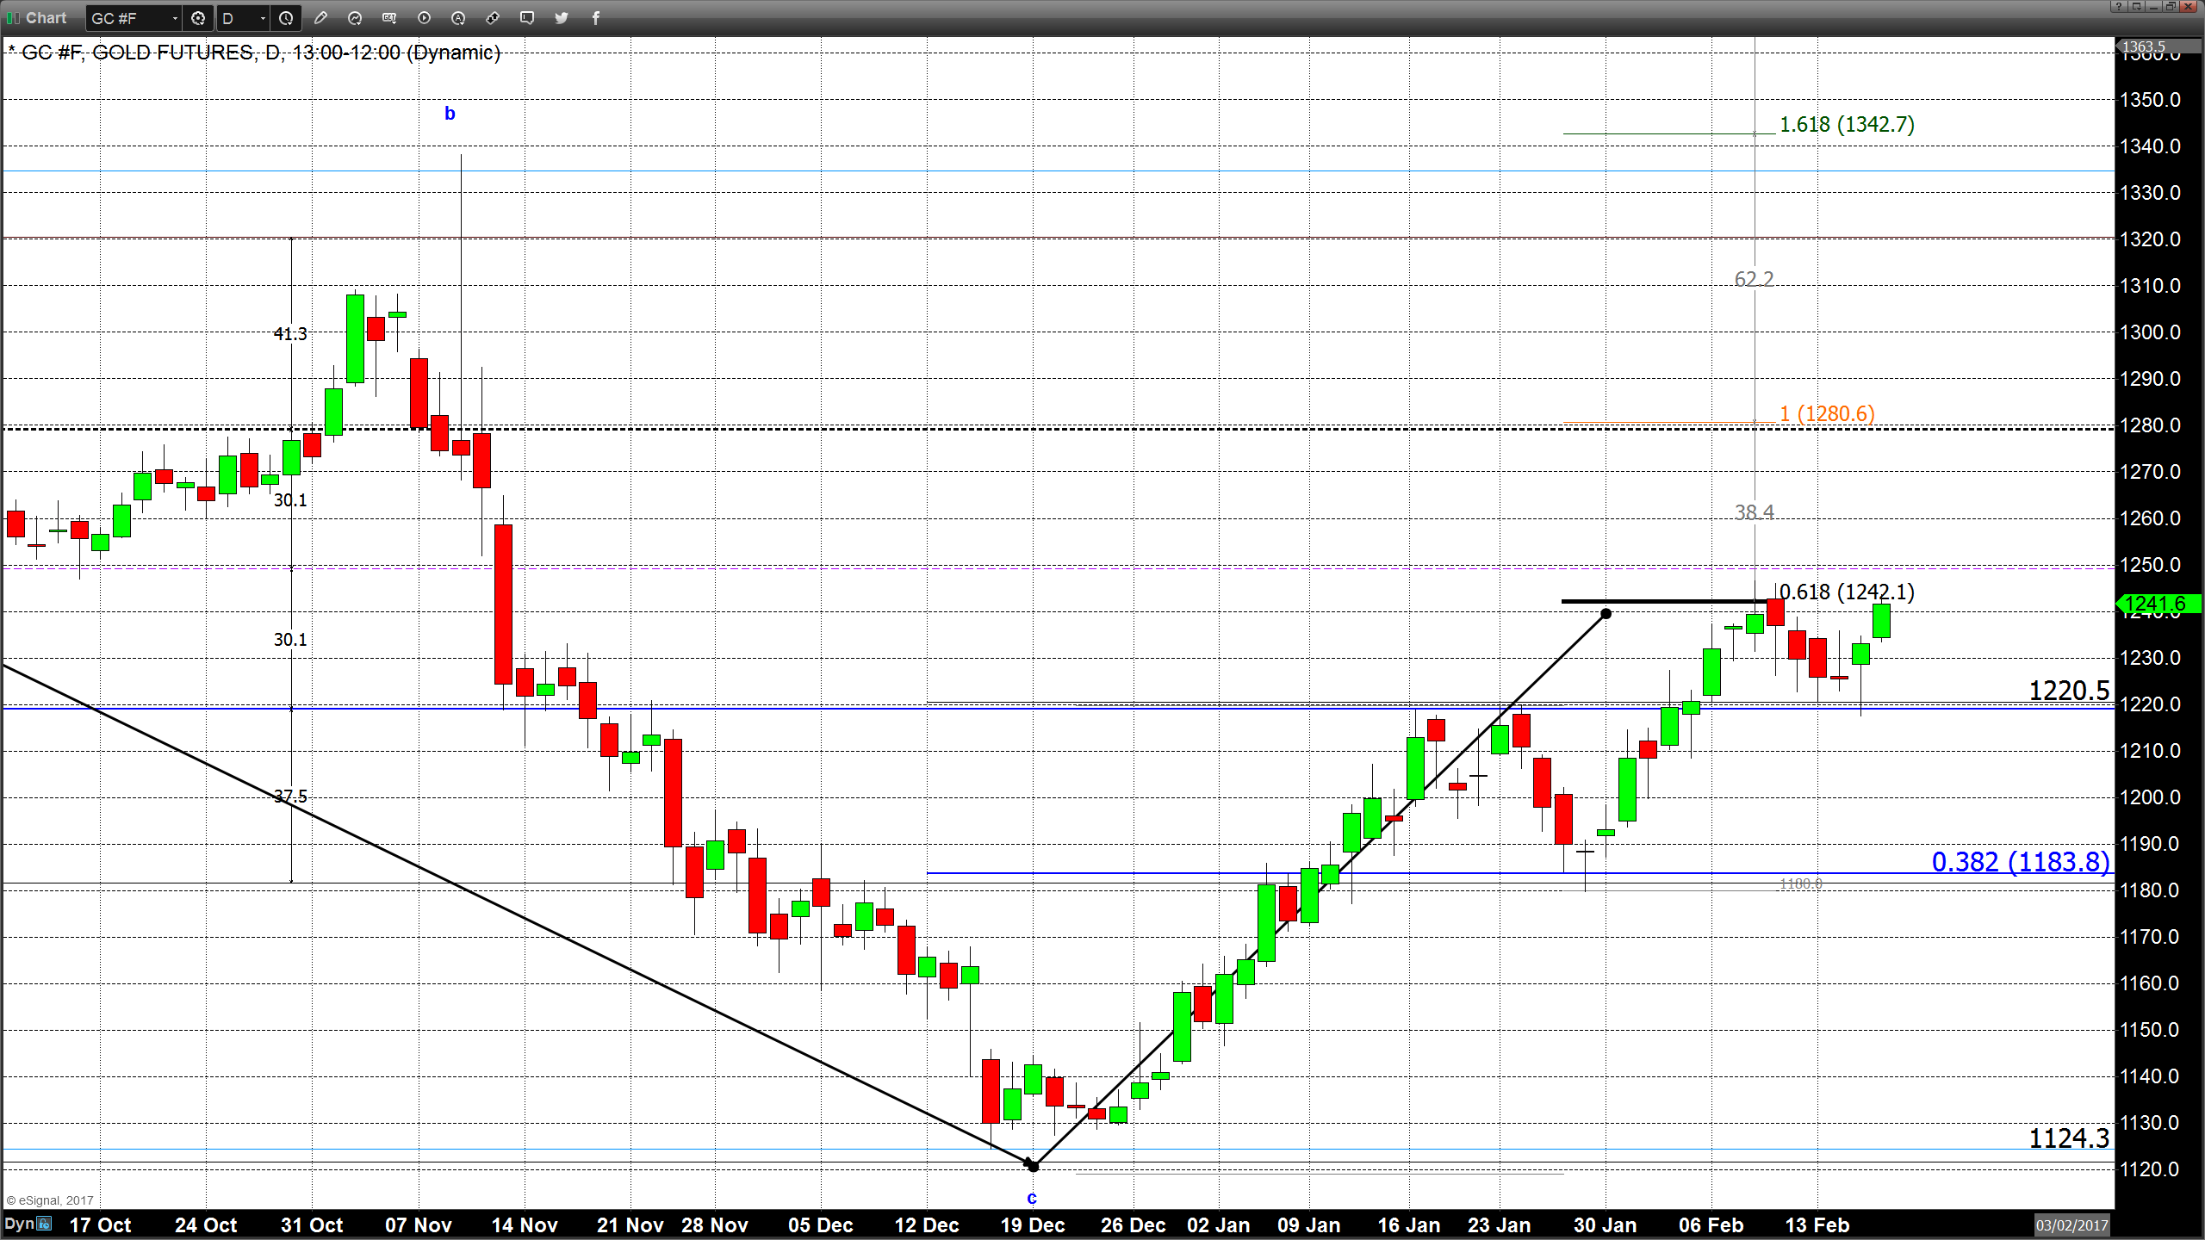This screenshot has width=2205, height=1240.
Task: Select the 0.618 (1242.1) Fibonacci label
Action: click(1847, 592)
